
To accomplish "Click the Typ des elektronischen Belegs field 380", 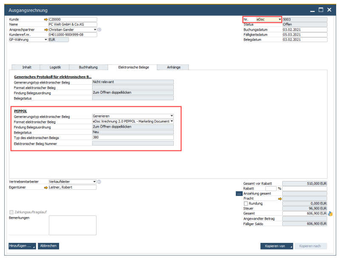I will coord(133,137).
